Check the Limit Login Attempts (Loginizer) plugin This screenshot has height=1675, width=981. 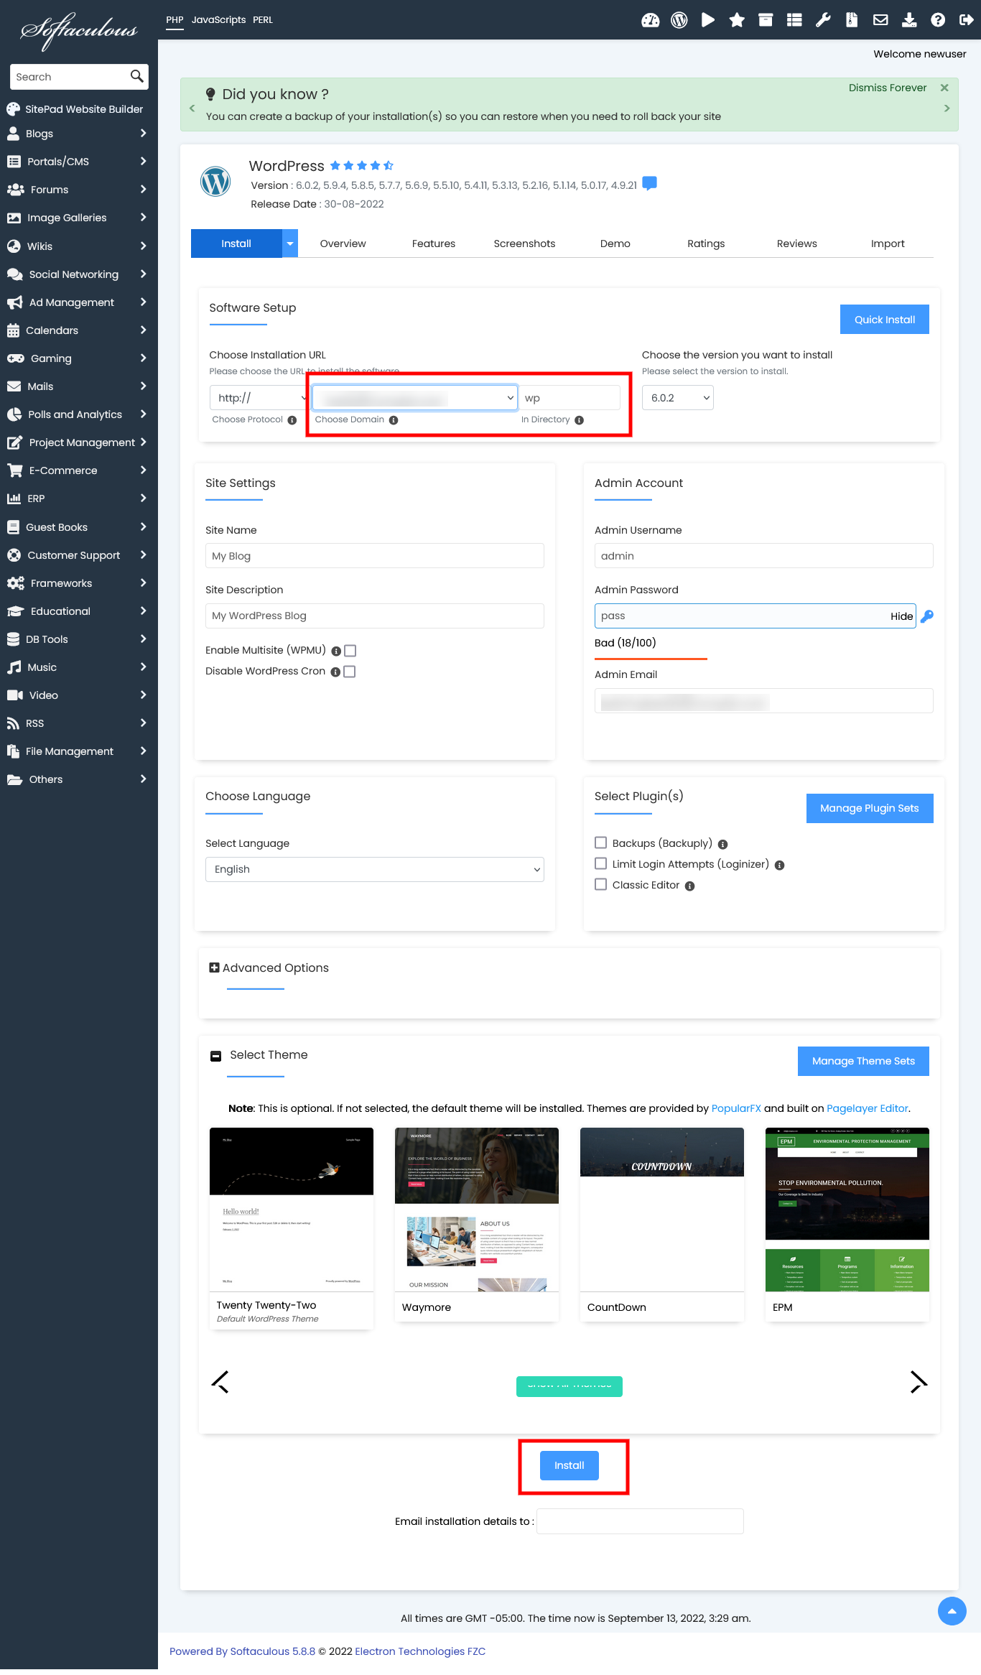pyautogui.click(x=601, y=864)
